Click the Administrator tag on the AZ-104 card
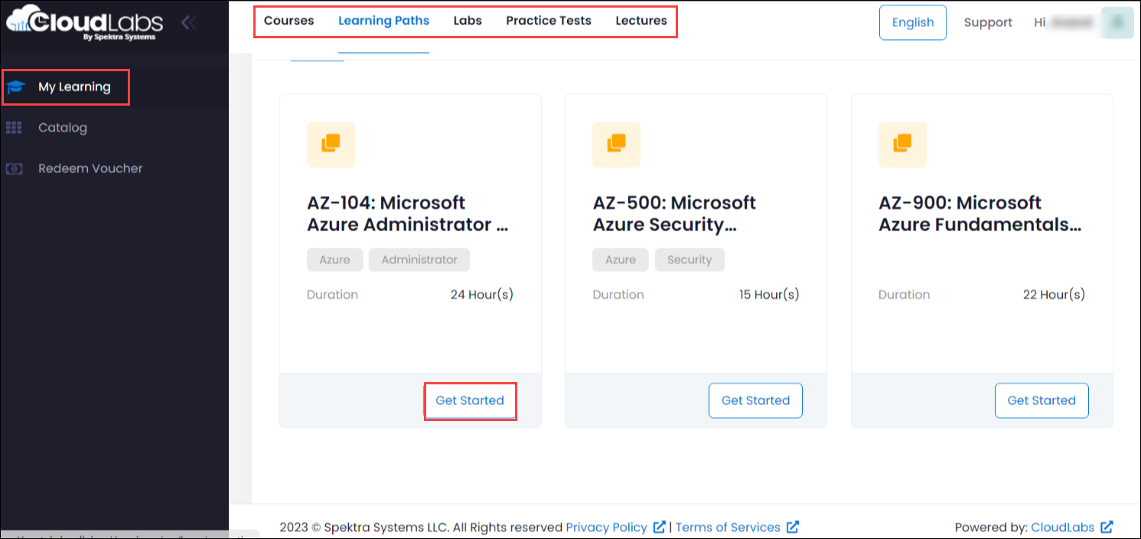Image resolution: width=1141 pixels, height=539 pixels. point(419,260)
